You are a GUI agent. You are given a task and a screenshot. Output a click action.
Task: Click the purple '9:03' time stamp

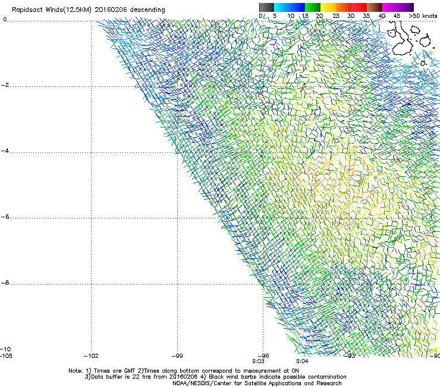(x=258, y=361)
